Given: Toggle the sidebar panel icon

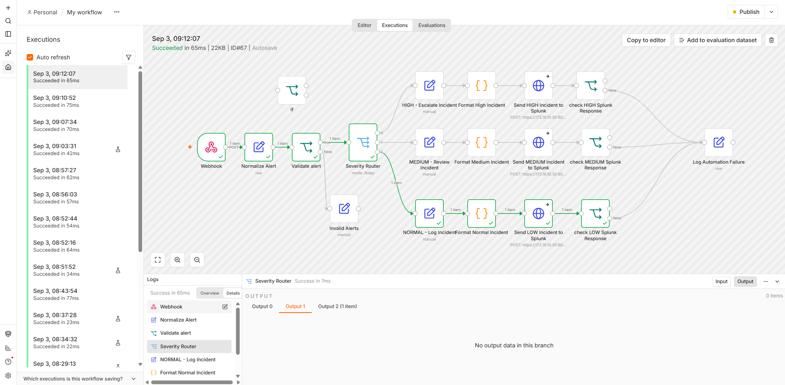Looking at the screenshot, I should (x=8, y=34).
